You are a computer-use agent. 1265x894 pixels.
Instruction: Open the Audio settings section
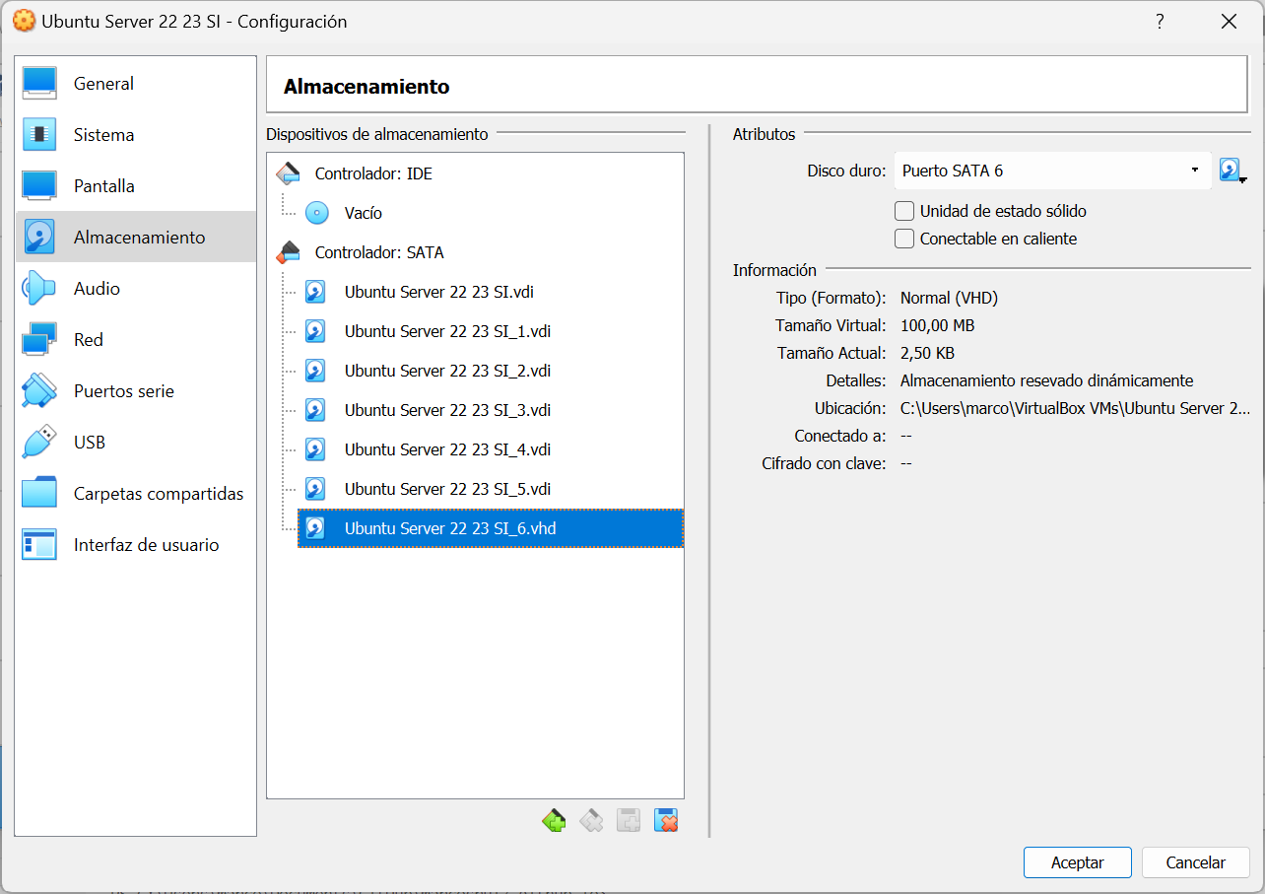(136, 289)
